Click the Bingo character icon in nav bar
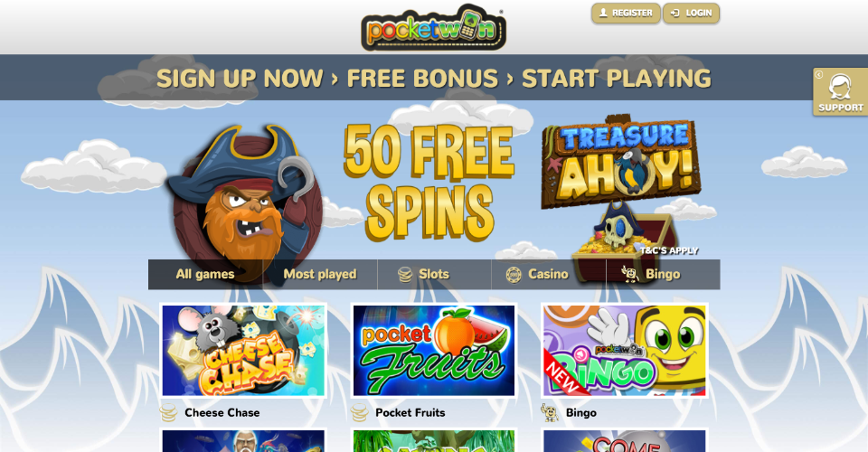868x452 pixels. coord(629,274)
